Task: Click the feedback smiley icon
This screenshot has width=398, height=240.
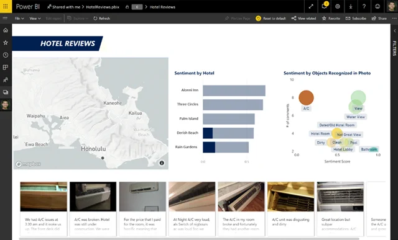Action: point(377,7)
